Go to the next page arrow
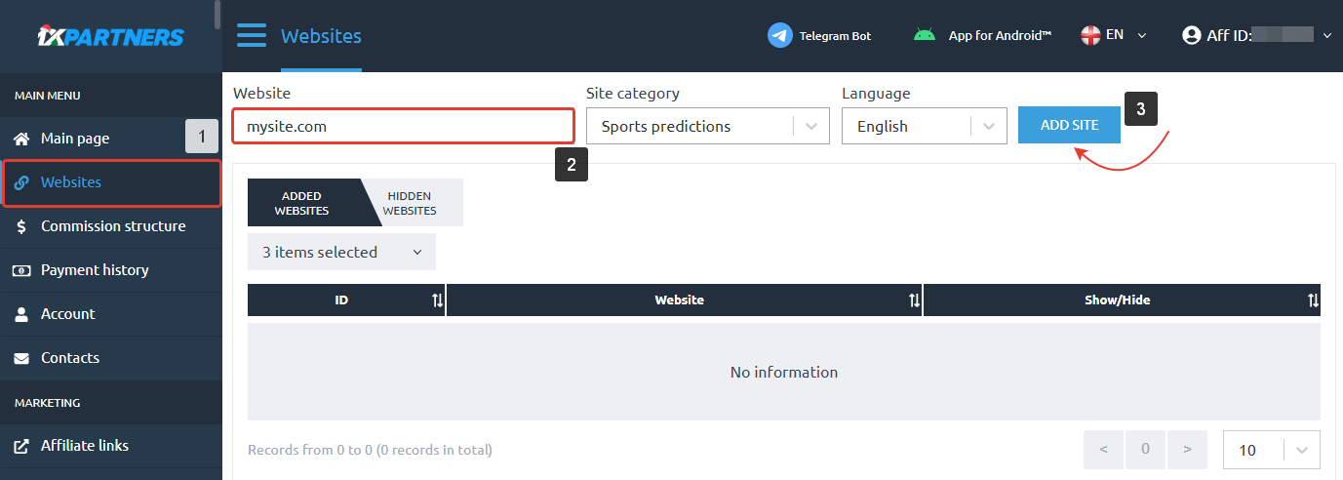The width and height of the screenshot is (1343, 480). (1187, 450)
